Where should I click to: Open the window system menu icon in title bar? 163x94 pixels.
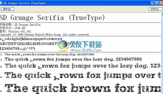tap(1, 3)
